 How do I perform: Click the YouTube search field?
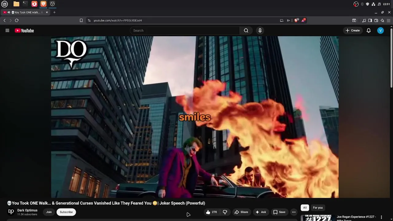click(x=185, y=30)
